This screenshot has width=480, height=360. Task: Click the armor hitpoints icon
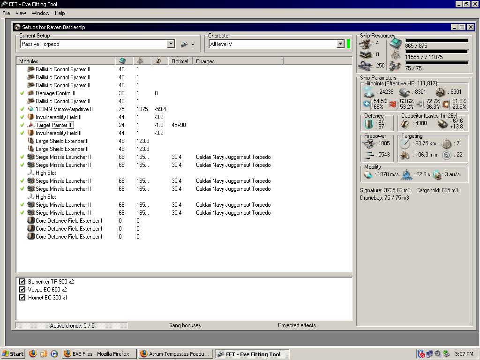(x=405, y=92)
